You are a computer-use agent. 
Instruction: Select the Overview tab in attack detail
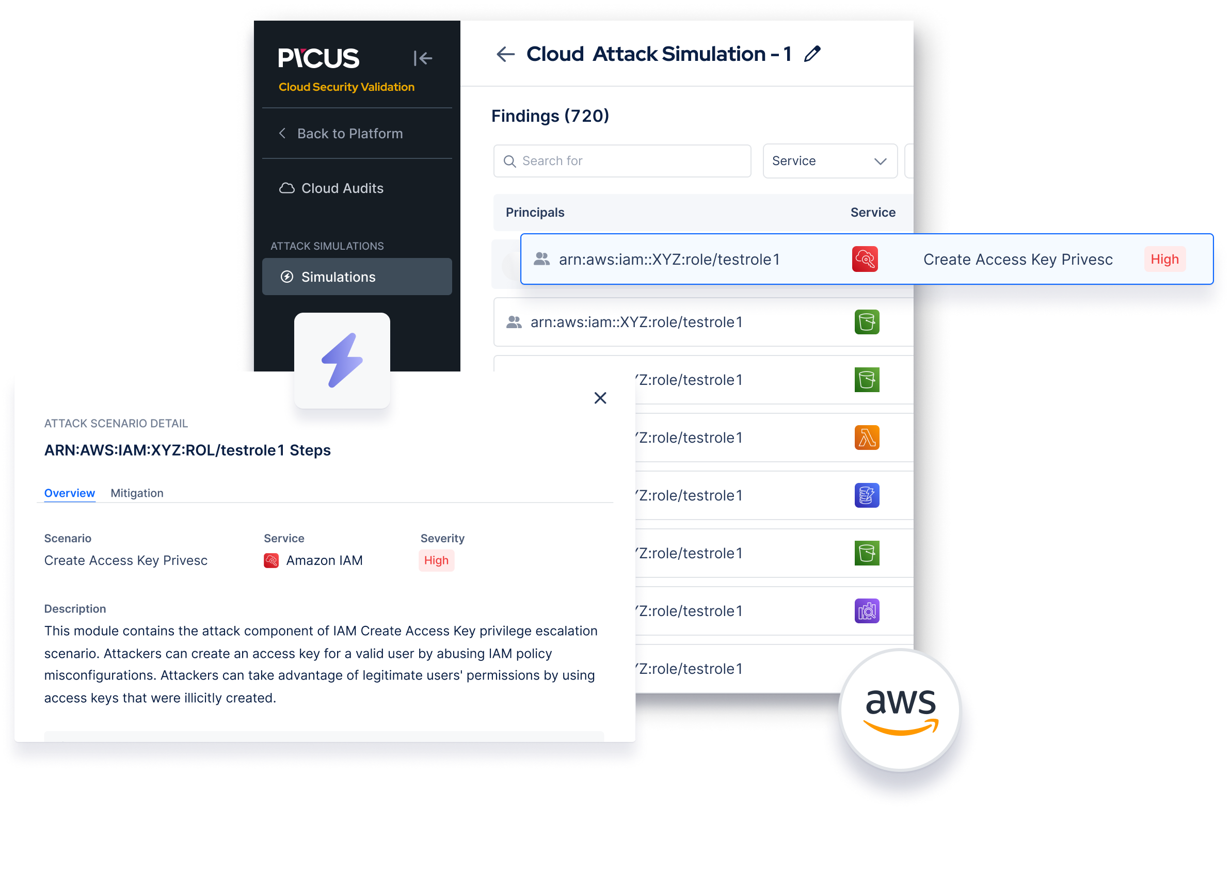pyautogui.click(x=70, y=491)
